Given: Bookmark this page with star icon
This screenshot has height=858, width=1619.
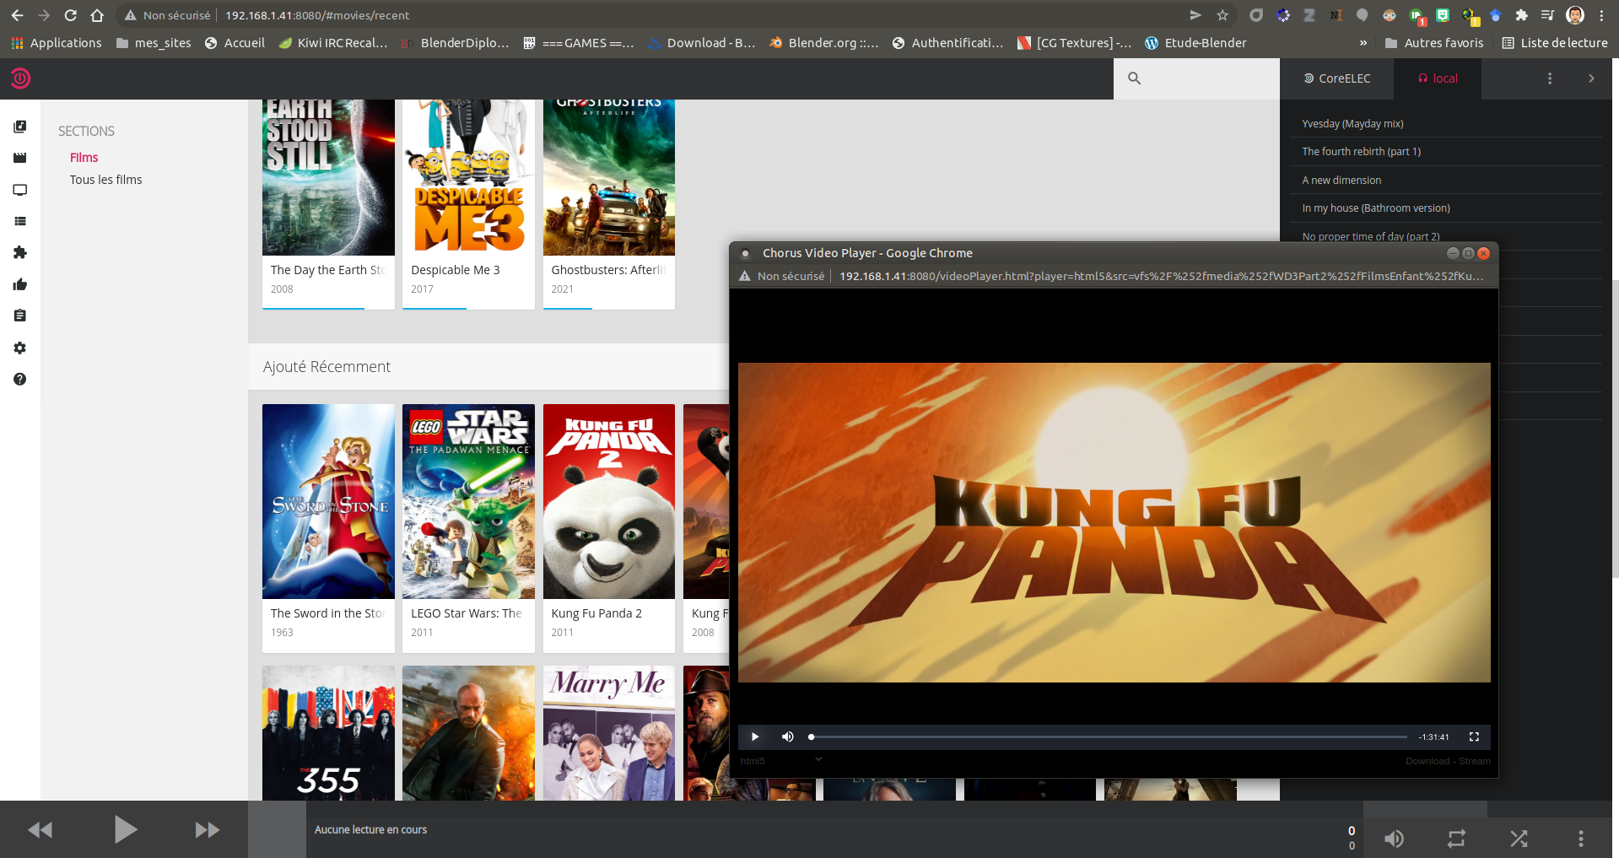Looking at the screenshot, I should 1222,15.
